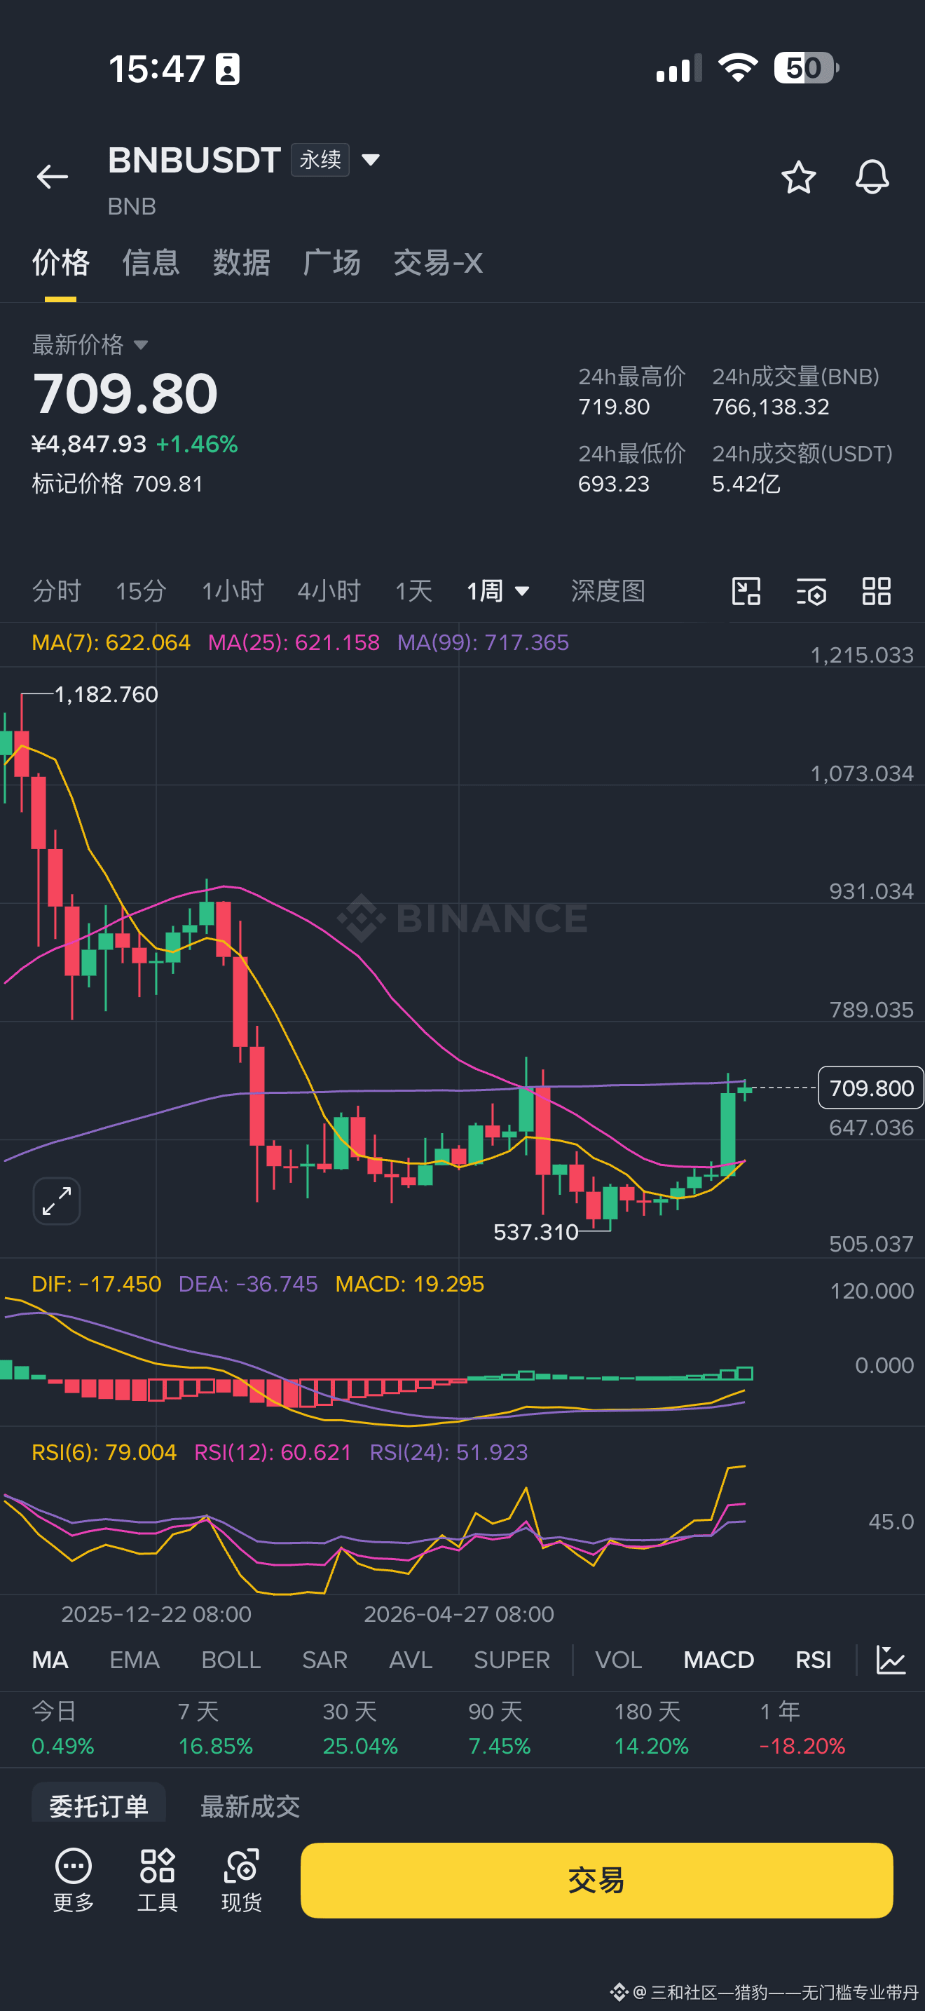The height and width of the screenshot is (2011, 925).
Task: Tap the 7 天 16.85% change
Action: (215, 1728)
